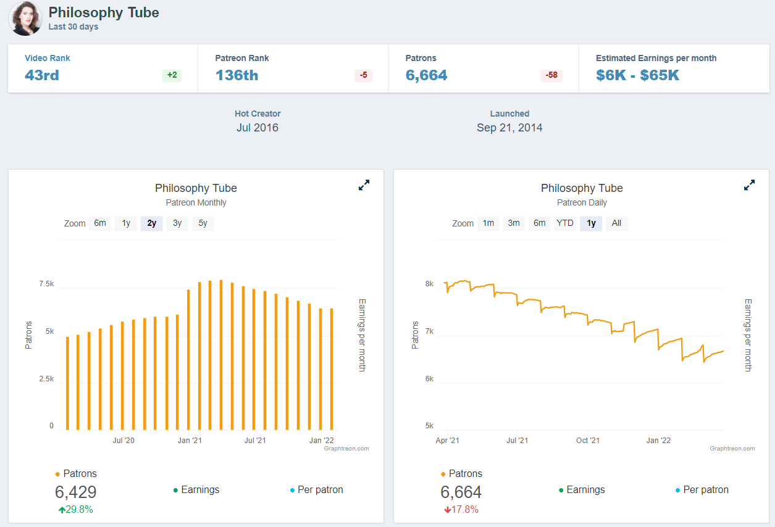The height and width of the screenshot is (527, 775).
Task: Expand the Patreon Daily chart to fullscreen
Action: point(749,185)
